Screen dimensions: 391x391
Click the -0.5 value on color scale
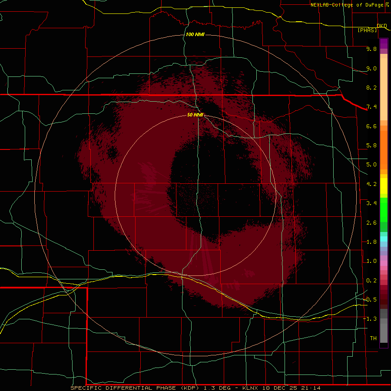[x=370, y=300]
